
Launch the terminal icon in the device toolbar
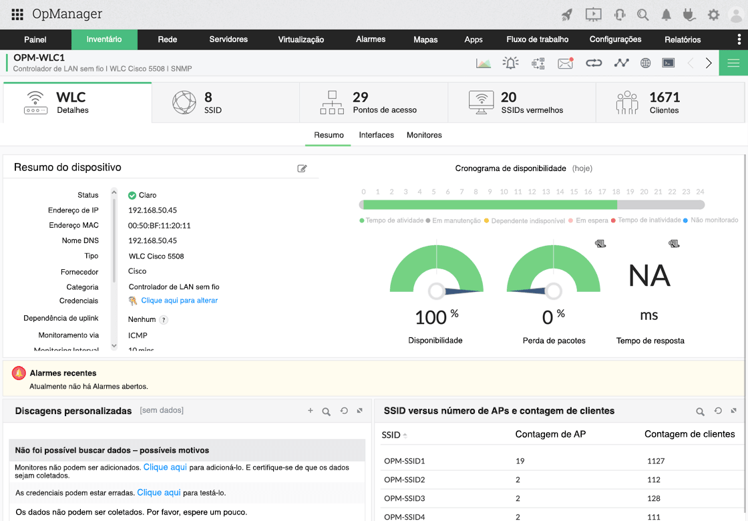669,62
